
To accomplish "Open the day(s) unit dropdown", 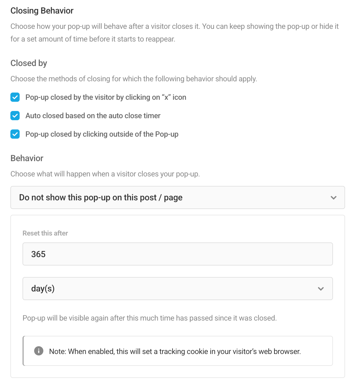I will click(178, 289).
